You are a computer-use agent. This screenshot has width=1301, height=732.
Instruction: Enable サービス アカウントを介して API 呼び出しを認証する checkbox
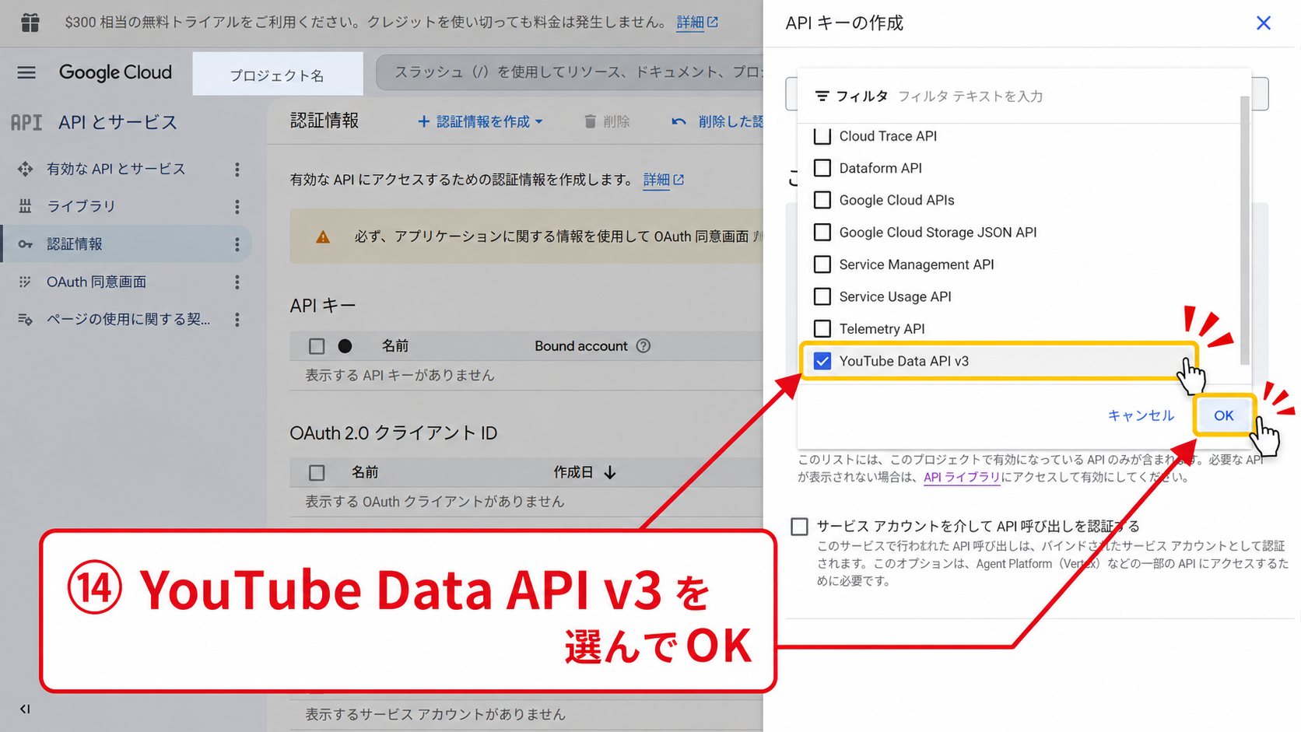799,527
